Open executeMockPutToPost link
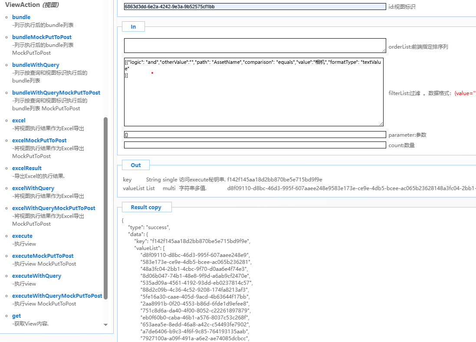476x342 pixels. [43, 256]
